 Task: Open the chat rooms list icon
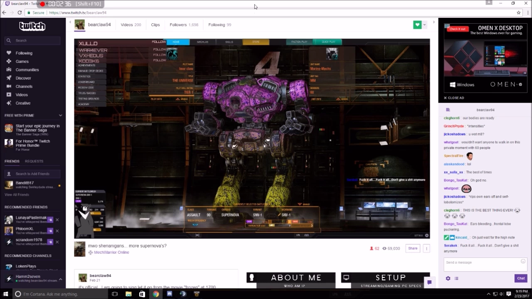pos(448,110)
